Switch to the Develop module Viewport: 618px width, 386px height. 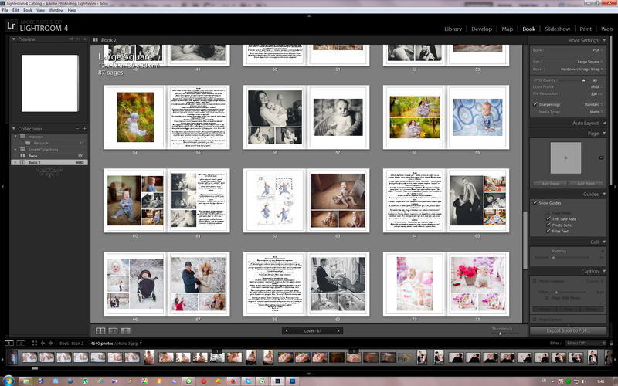pos(481,29)
